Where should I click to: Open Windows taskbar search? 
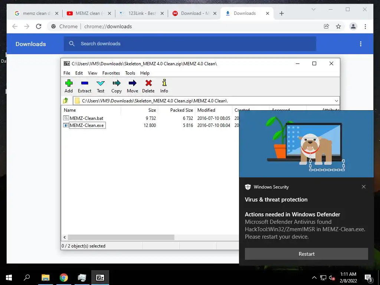tap(27, 278)
